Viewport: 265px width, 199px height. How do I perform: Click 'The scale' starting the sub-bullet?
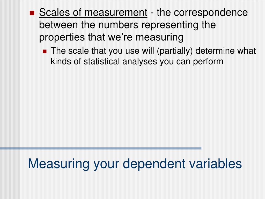(70, 51)
